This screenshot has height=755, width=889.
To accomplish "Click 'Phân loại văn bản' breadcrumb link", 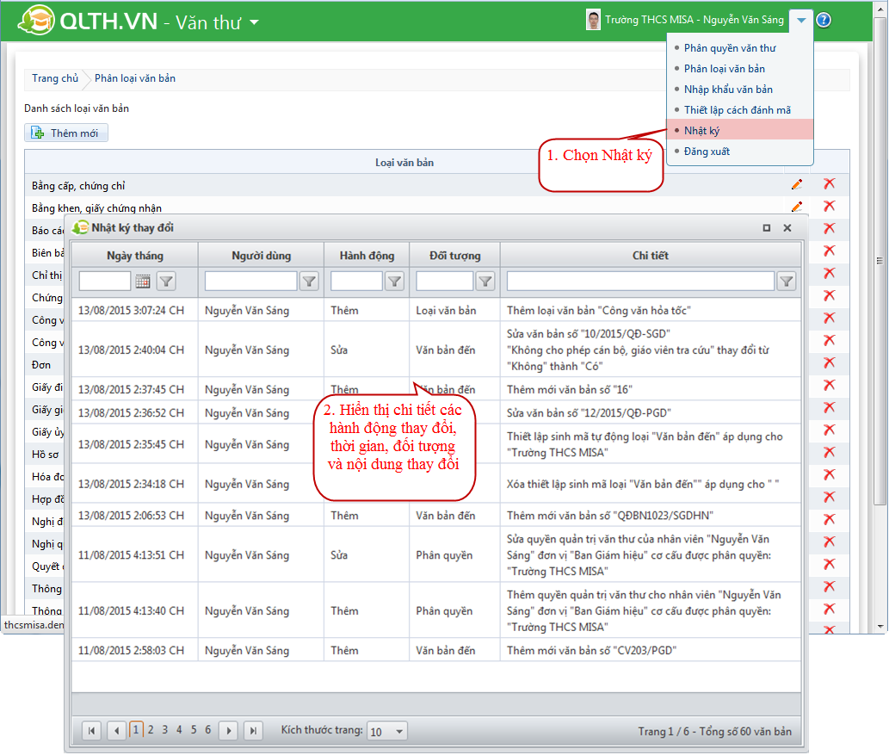I will [135, 78].
